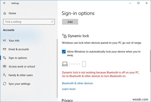
Task: Click the main content vertical scrollbar
Action: pyautogui.click(x=150, y=61)
